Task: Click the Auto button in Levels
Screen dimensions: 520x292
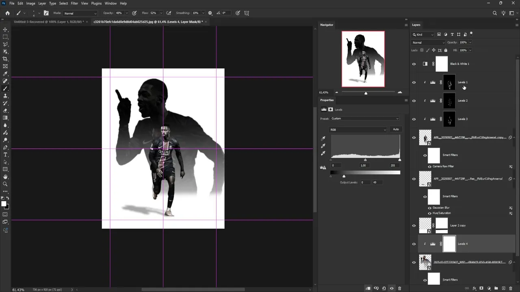Action: tap(396, 129)
